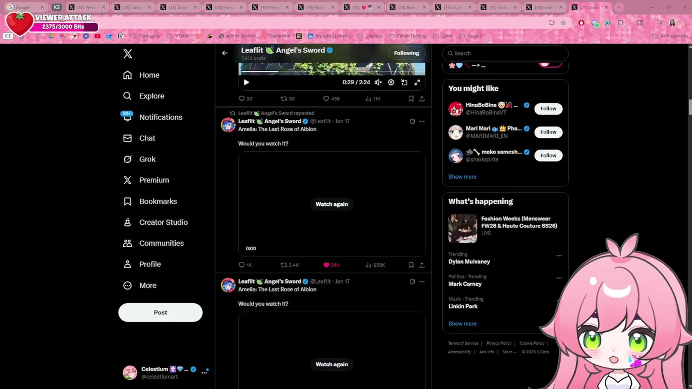Open the Home page
The height and width of the screenshot is (389, 692).
point(141,75)
